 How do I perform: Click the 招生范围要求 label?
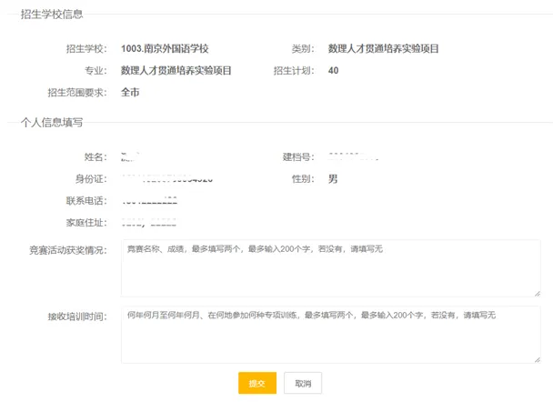pyautogui.click(x=77, y=93)
